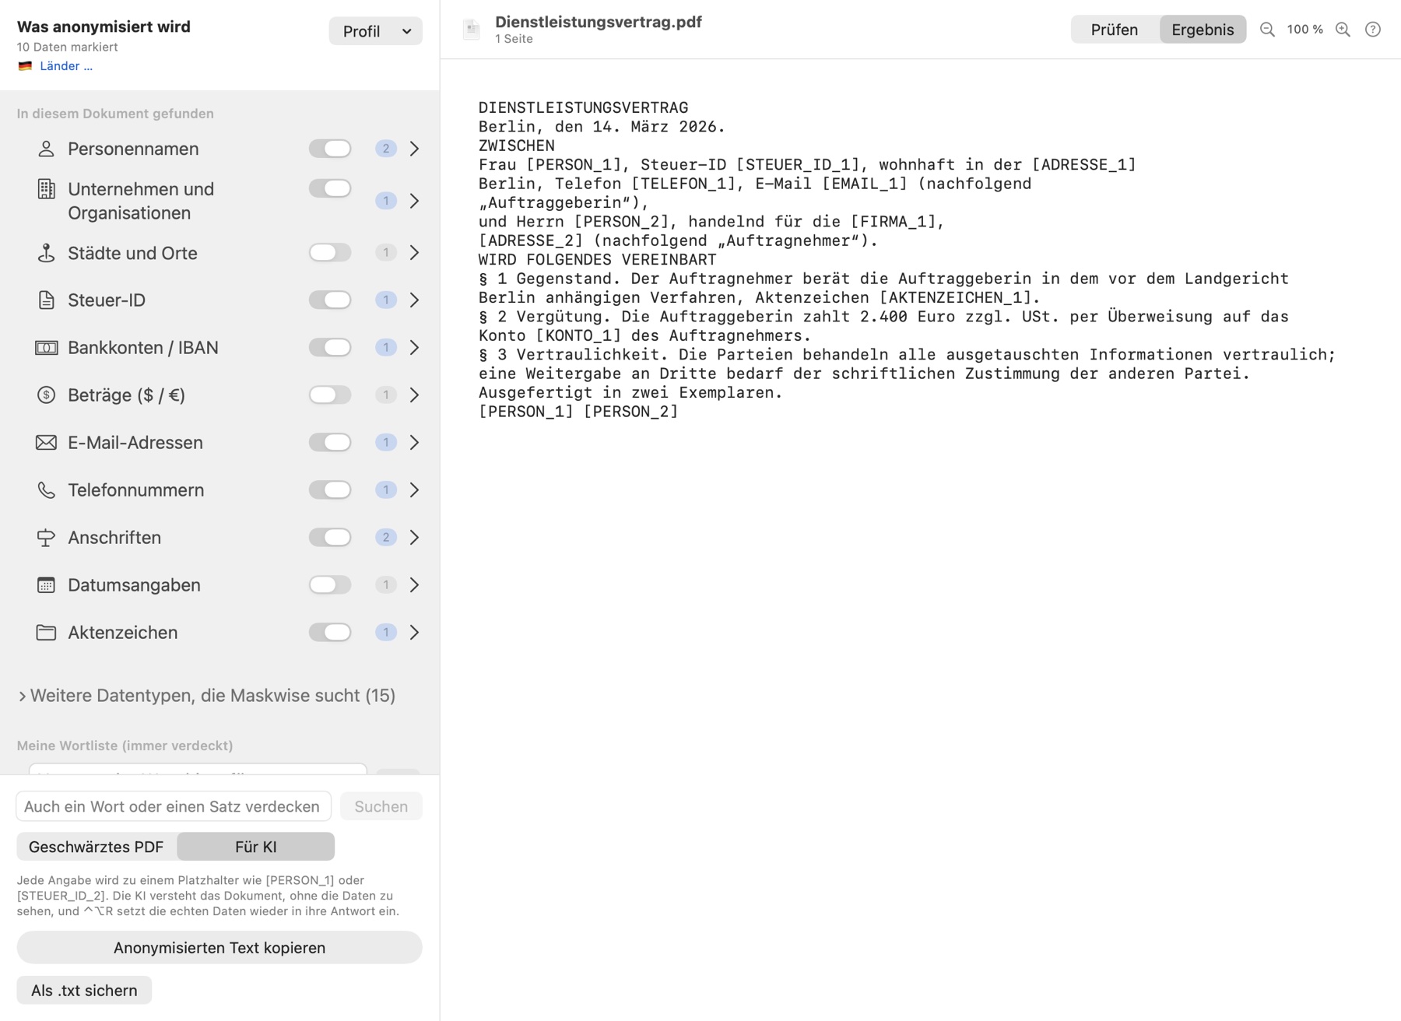Click the Unternehmen und Organisationen building icon
The image size is (1401, 1021).
pos(46,189)
